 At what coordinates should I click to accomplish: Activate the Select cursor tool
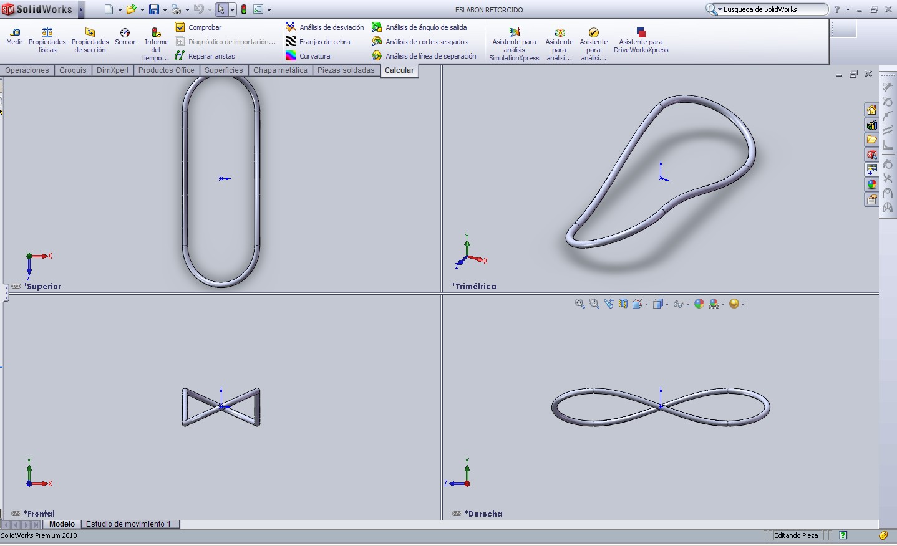click(221, 9)
